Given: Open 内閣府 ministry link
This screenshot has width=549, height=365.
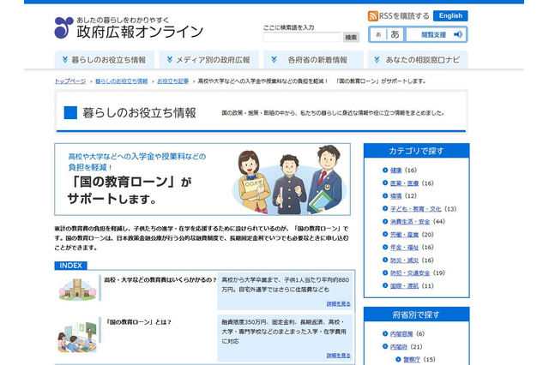Looking at the screenshot, I should point(399,347).
